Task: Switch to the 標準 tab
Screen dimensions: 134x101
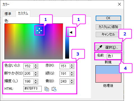Action: 8,14
